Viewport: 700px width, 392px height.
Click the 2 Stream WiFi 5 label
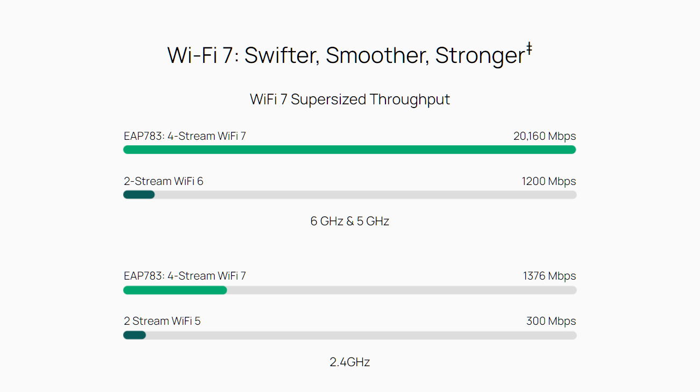pyautogui.click(x=162, y=321)
